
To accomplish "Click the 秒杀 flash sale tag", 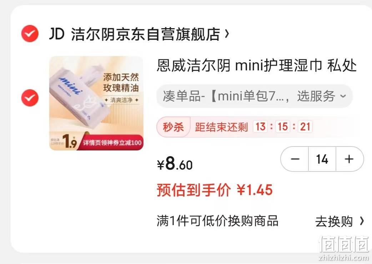I will pyautogui.click(x=173, y=127).
